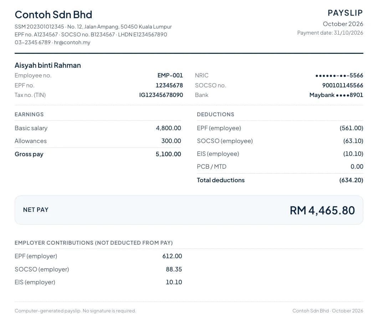Click the Tax no. (TIN) label

coord(30,95)
